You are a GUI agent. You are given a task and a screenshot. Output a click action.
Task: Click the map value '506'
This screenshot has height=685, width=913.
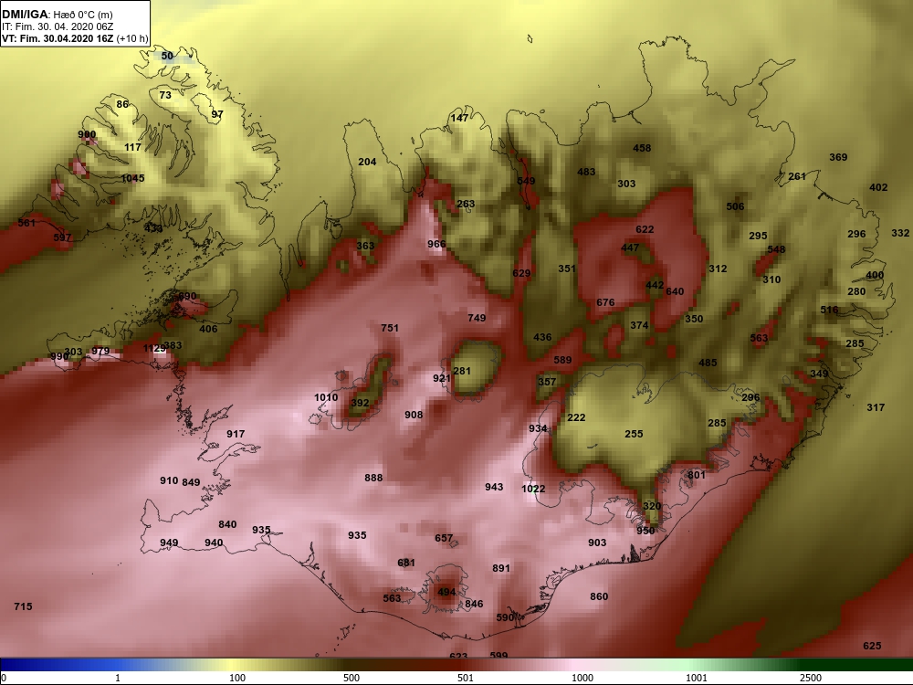pos(735,206)
